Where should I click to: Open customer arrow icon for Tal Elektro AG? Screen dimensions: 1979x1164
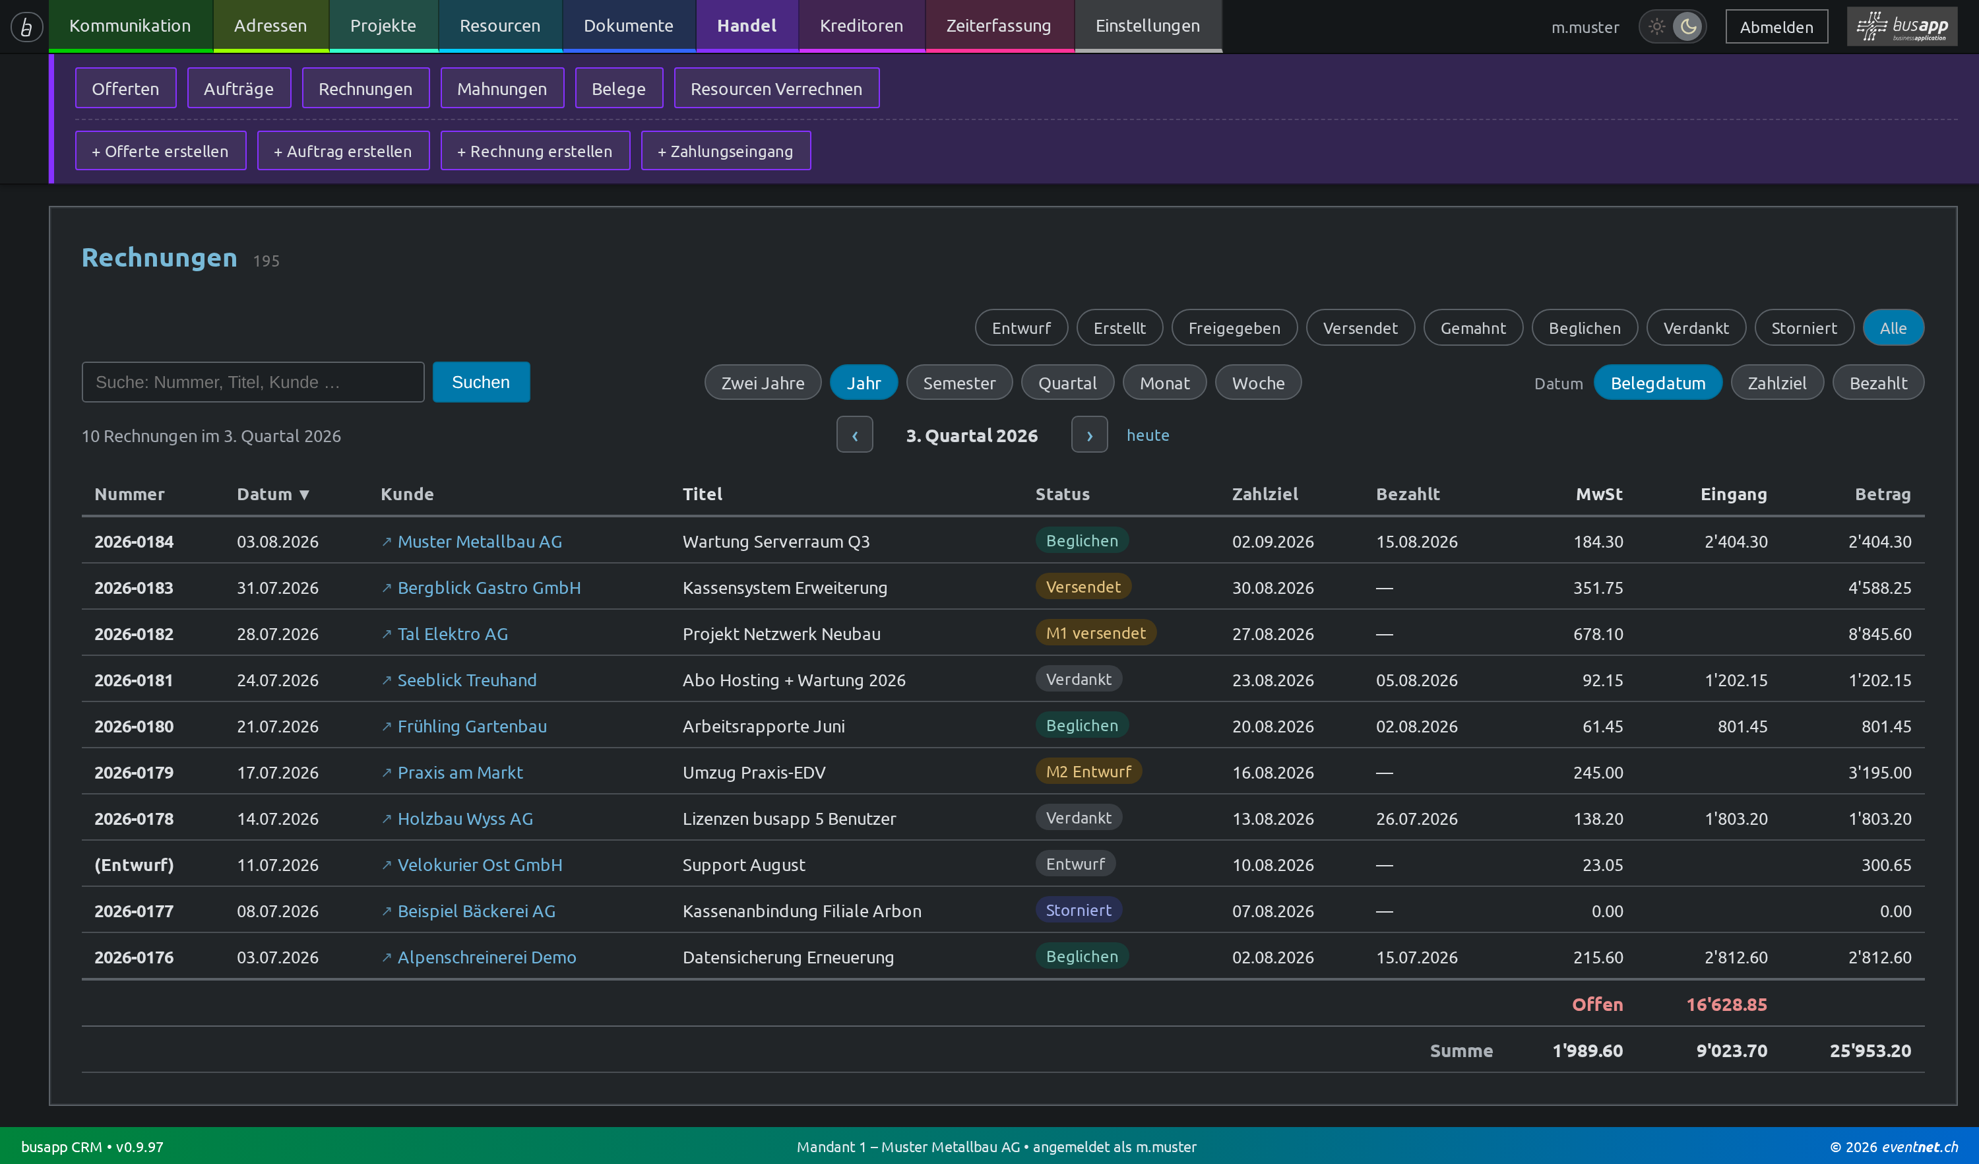click(387, 635)
